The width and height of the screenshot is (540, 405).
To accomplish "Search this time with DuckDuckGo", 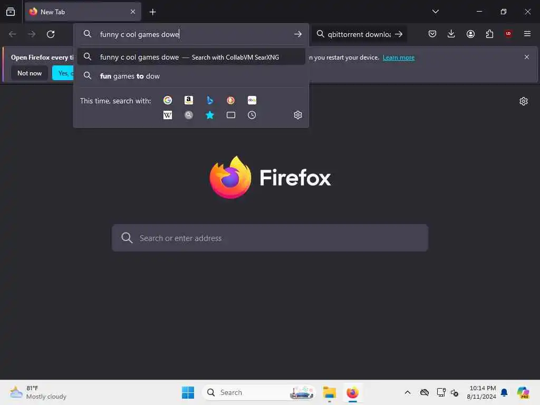I will tap(231, 100).
